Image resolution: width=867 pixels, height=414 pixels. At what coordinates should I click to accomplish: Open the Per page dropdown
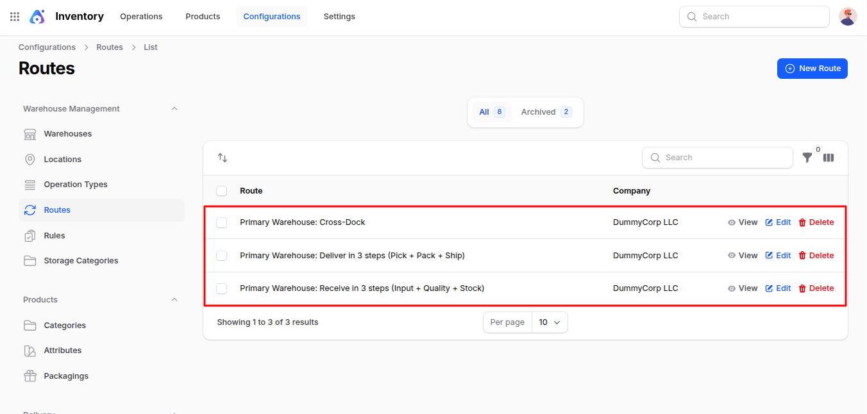coord(549,322)
